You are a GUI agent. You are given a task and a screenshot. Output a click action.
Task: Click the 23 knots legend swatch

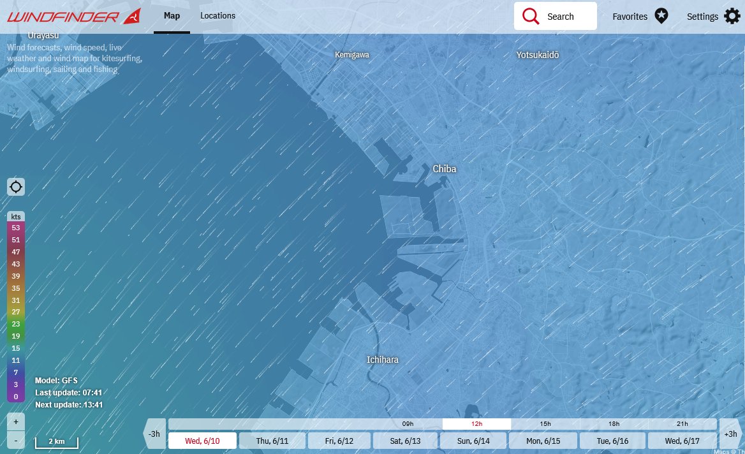pos(16,325)
